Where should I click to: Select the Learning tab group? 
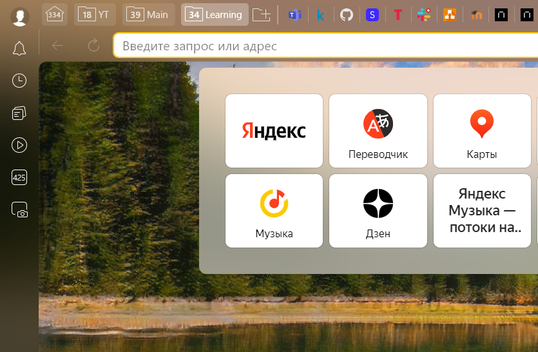[x=215, y=15]
